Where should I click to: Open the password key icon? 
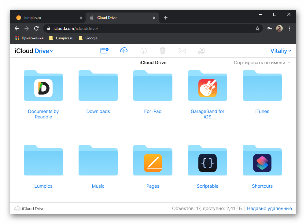coord(270,28)
